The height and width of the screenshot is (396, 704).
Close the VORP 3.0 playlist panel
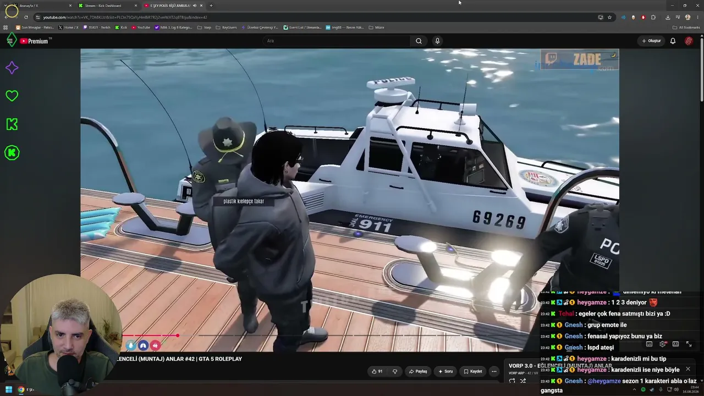coord(687,369)
